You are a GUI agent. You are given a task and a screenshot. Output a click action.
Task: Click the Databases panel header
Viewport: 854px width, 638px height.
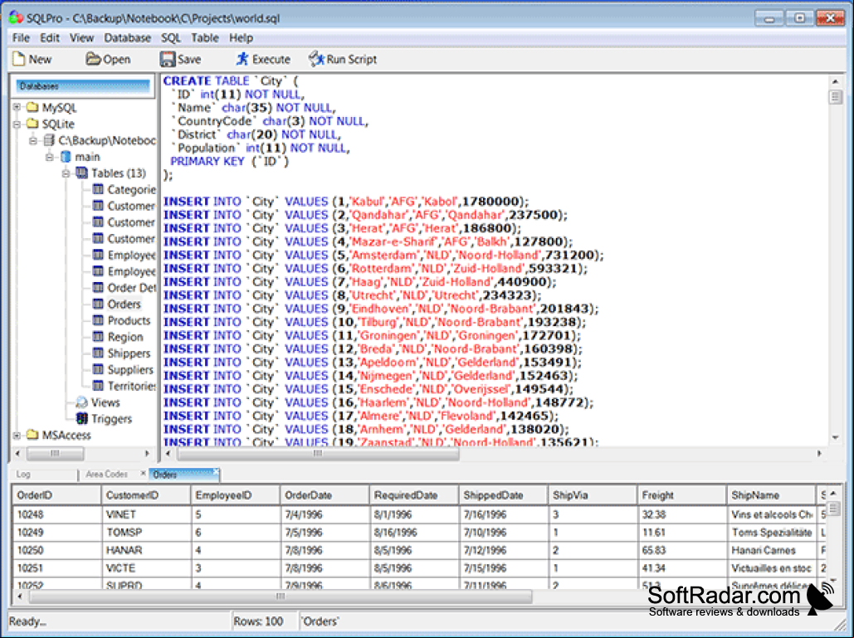pos(83,86)
